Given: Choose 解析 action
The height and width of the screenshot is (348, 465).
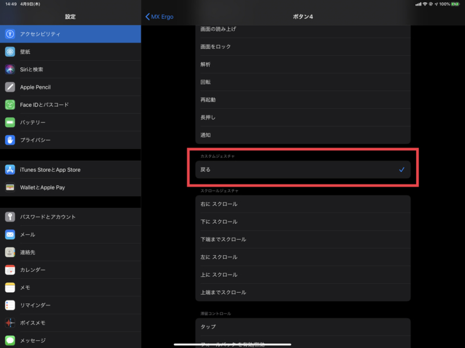Looking at the screenshot, I should 303,64.
